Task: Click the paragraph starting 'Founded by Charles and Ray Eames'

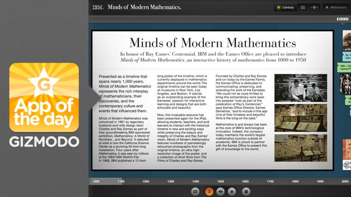Action: 242,97
